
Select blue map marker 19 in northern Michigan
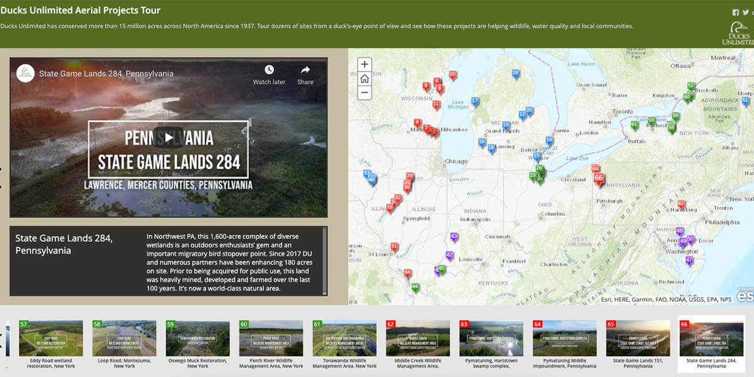pos(515,74)
